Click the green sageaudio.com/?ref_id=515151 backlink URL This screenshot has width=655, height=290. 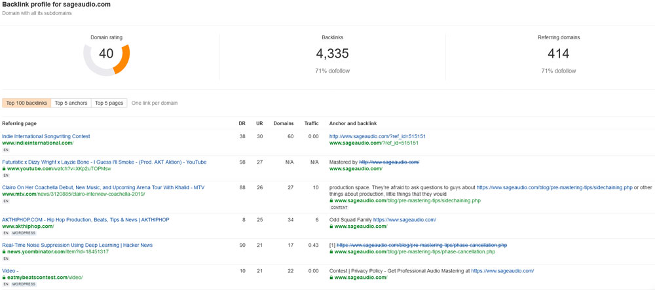[x=374, y=143]
